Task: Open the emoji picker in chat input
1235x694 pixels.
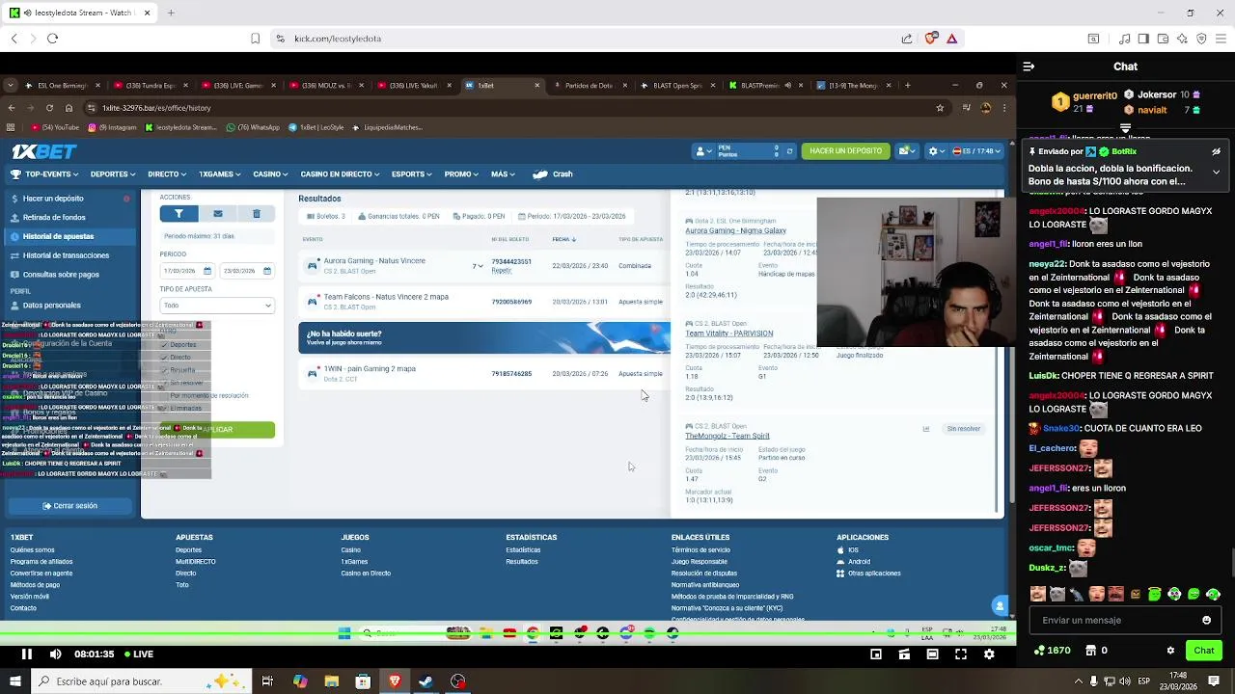Action: (1206, 621)
